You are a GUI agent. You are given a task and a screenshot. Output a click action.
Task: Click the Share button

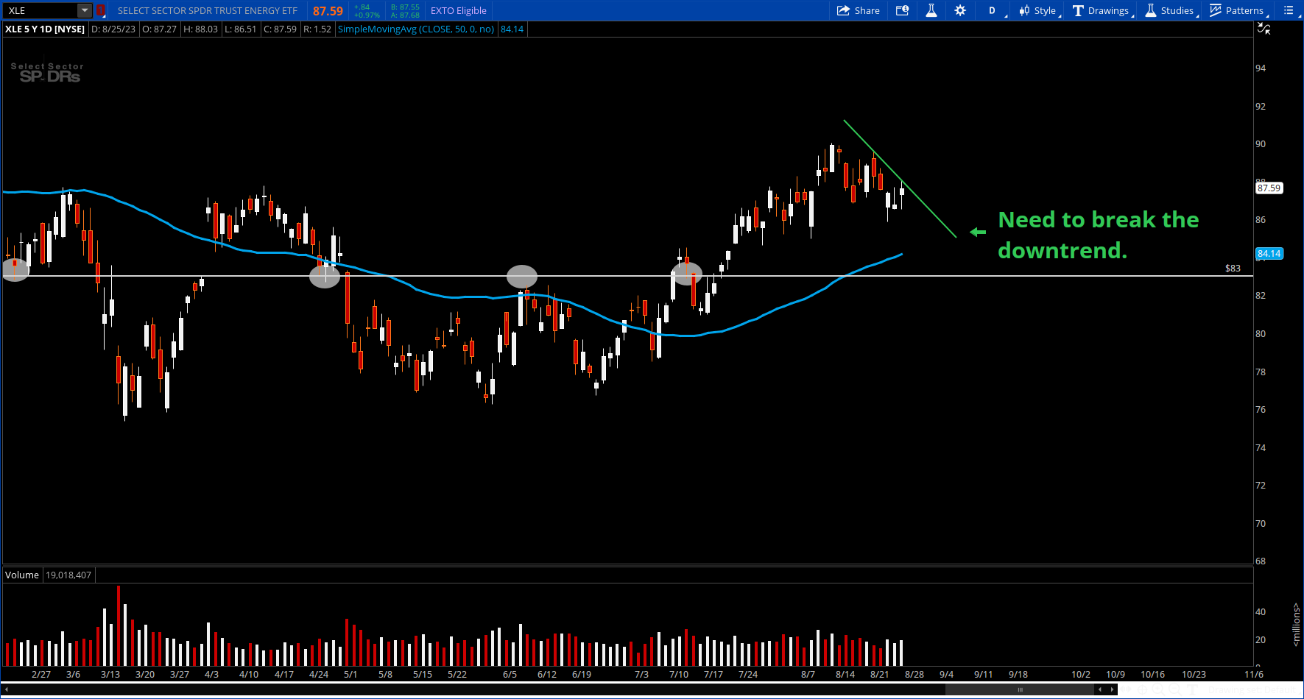click(x=859, y=10)
